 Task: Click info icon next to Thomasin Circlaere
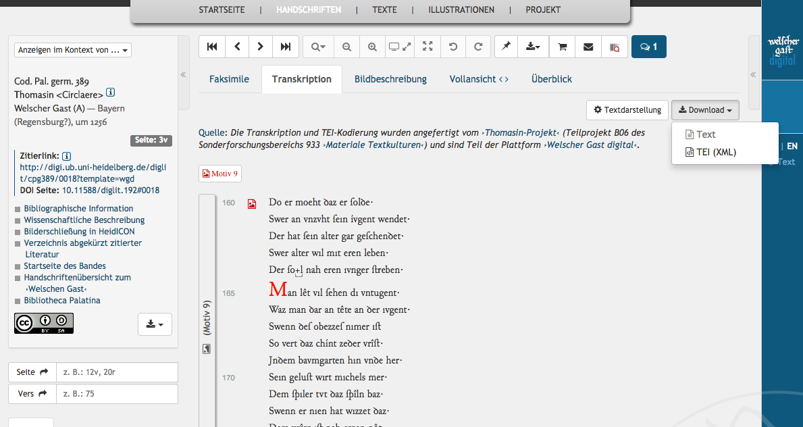pos(111,93)
